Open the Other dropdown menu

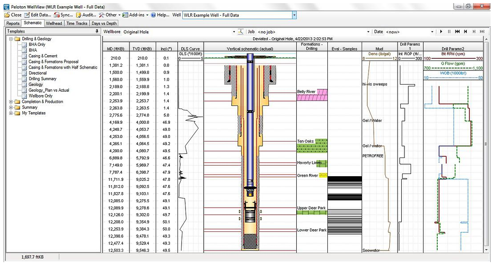(109, 15)
